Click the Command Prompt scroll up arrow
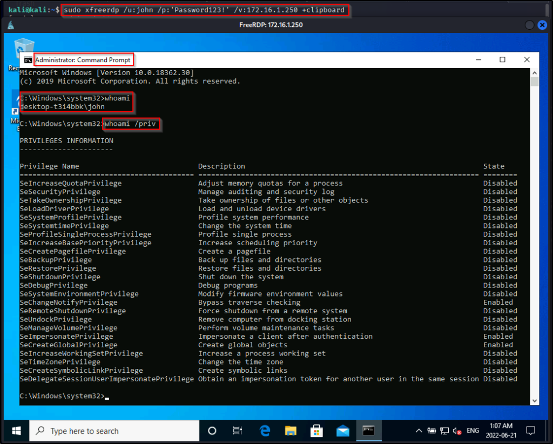 (x=534, y=72)
